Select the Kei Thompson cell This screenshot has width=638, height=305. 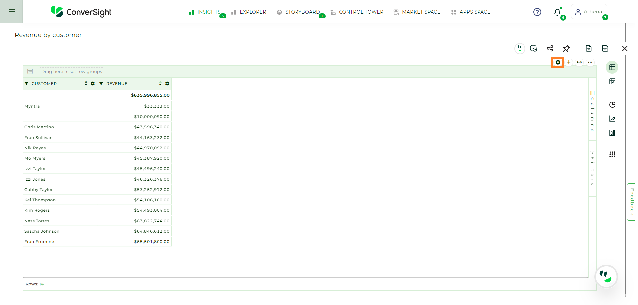[60, 200]
